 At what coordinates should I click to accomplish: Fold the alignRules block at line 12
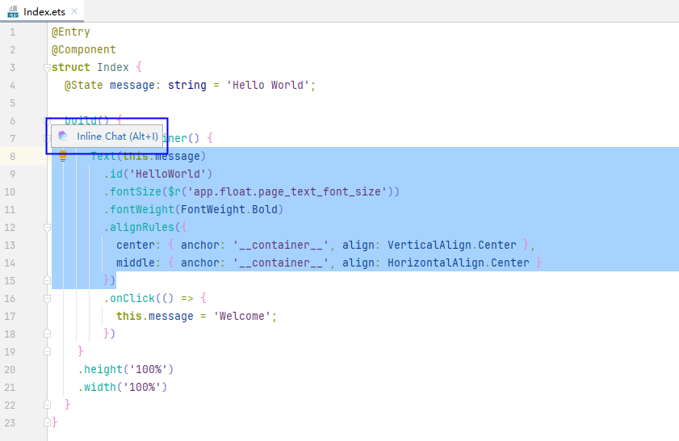(x=47, y=228)
